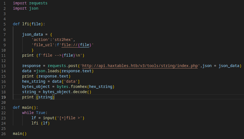Click 'decode' method on line 18
Image resolution: width=244 pixels, height=139 pixels.
(x=80, y=92)
